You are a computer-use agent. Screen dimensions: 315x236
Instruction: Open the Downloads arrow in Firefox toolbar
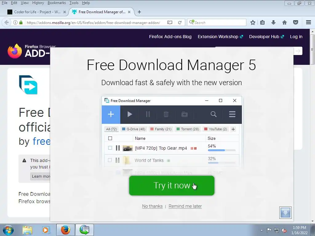pos(273,22)
